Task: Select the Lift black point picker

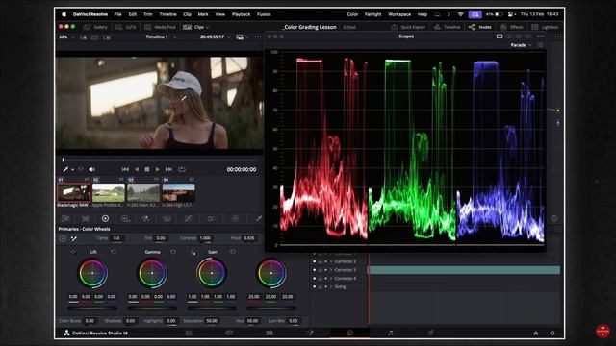Action: [x=73, y=252]
